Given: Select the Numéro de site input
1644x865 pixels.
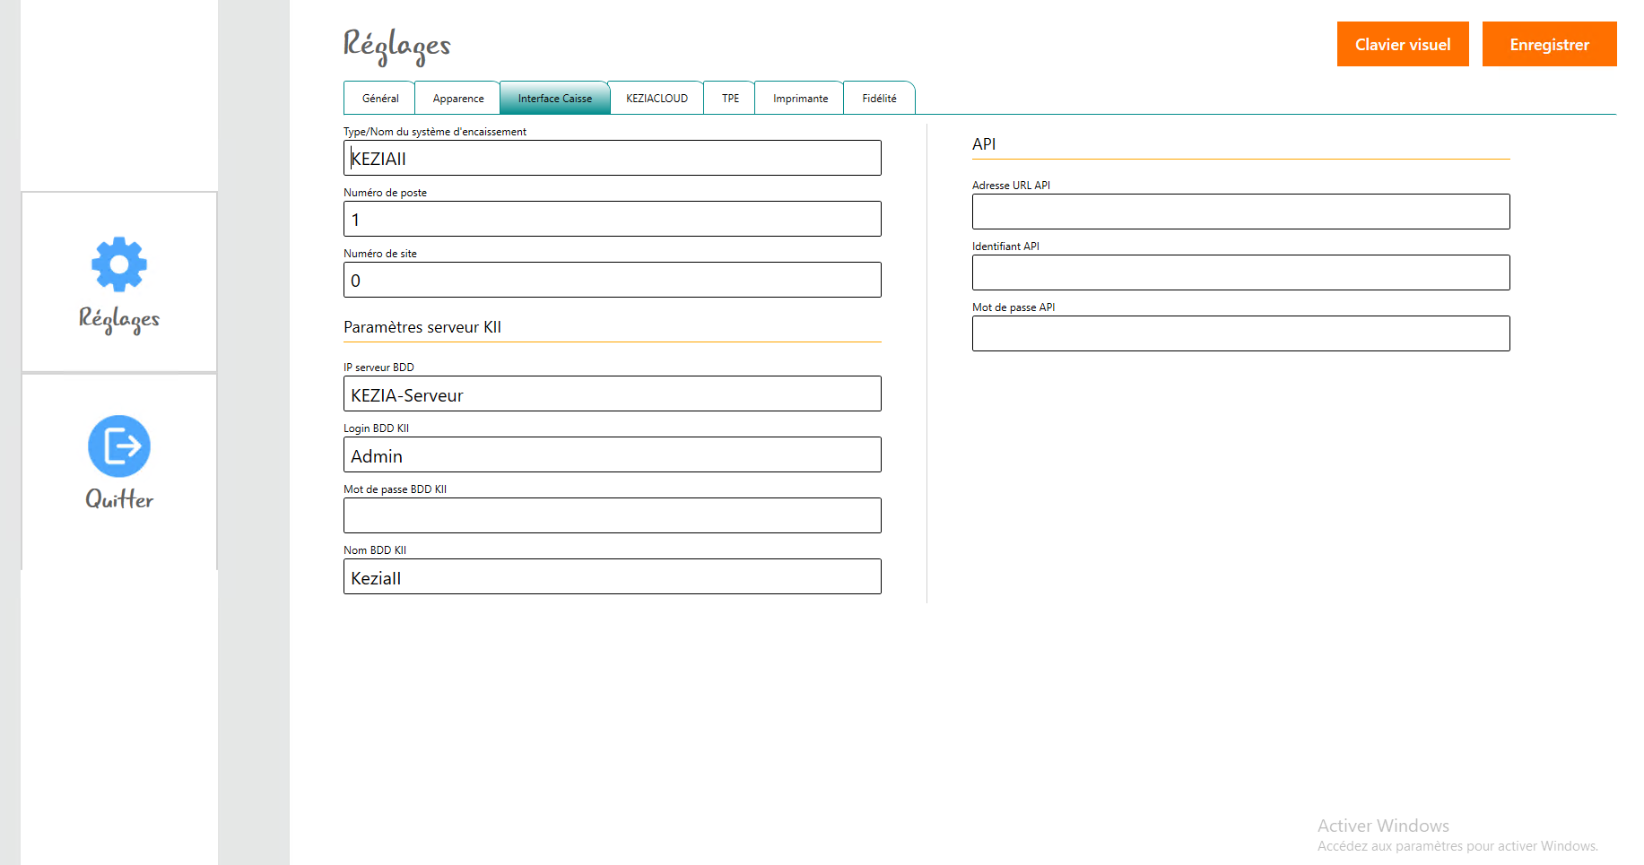Looking at the screenshot, I should pos(612,281).
